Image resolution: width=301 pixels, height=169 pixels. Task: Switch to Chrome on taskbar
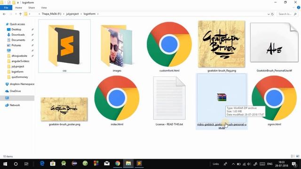point(118,163)
